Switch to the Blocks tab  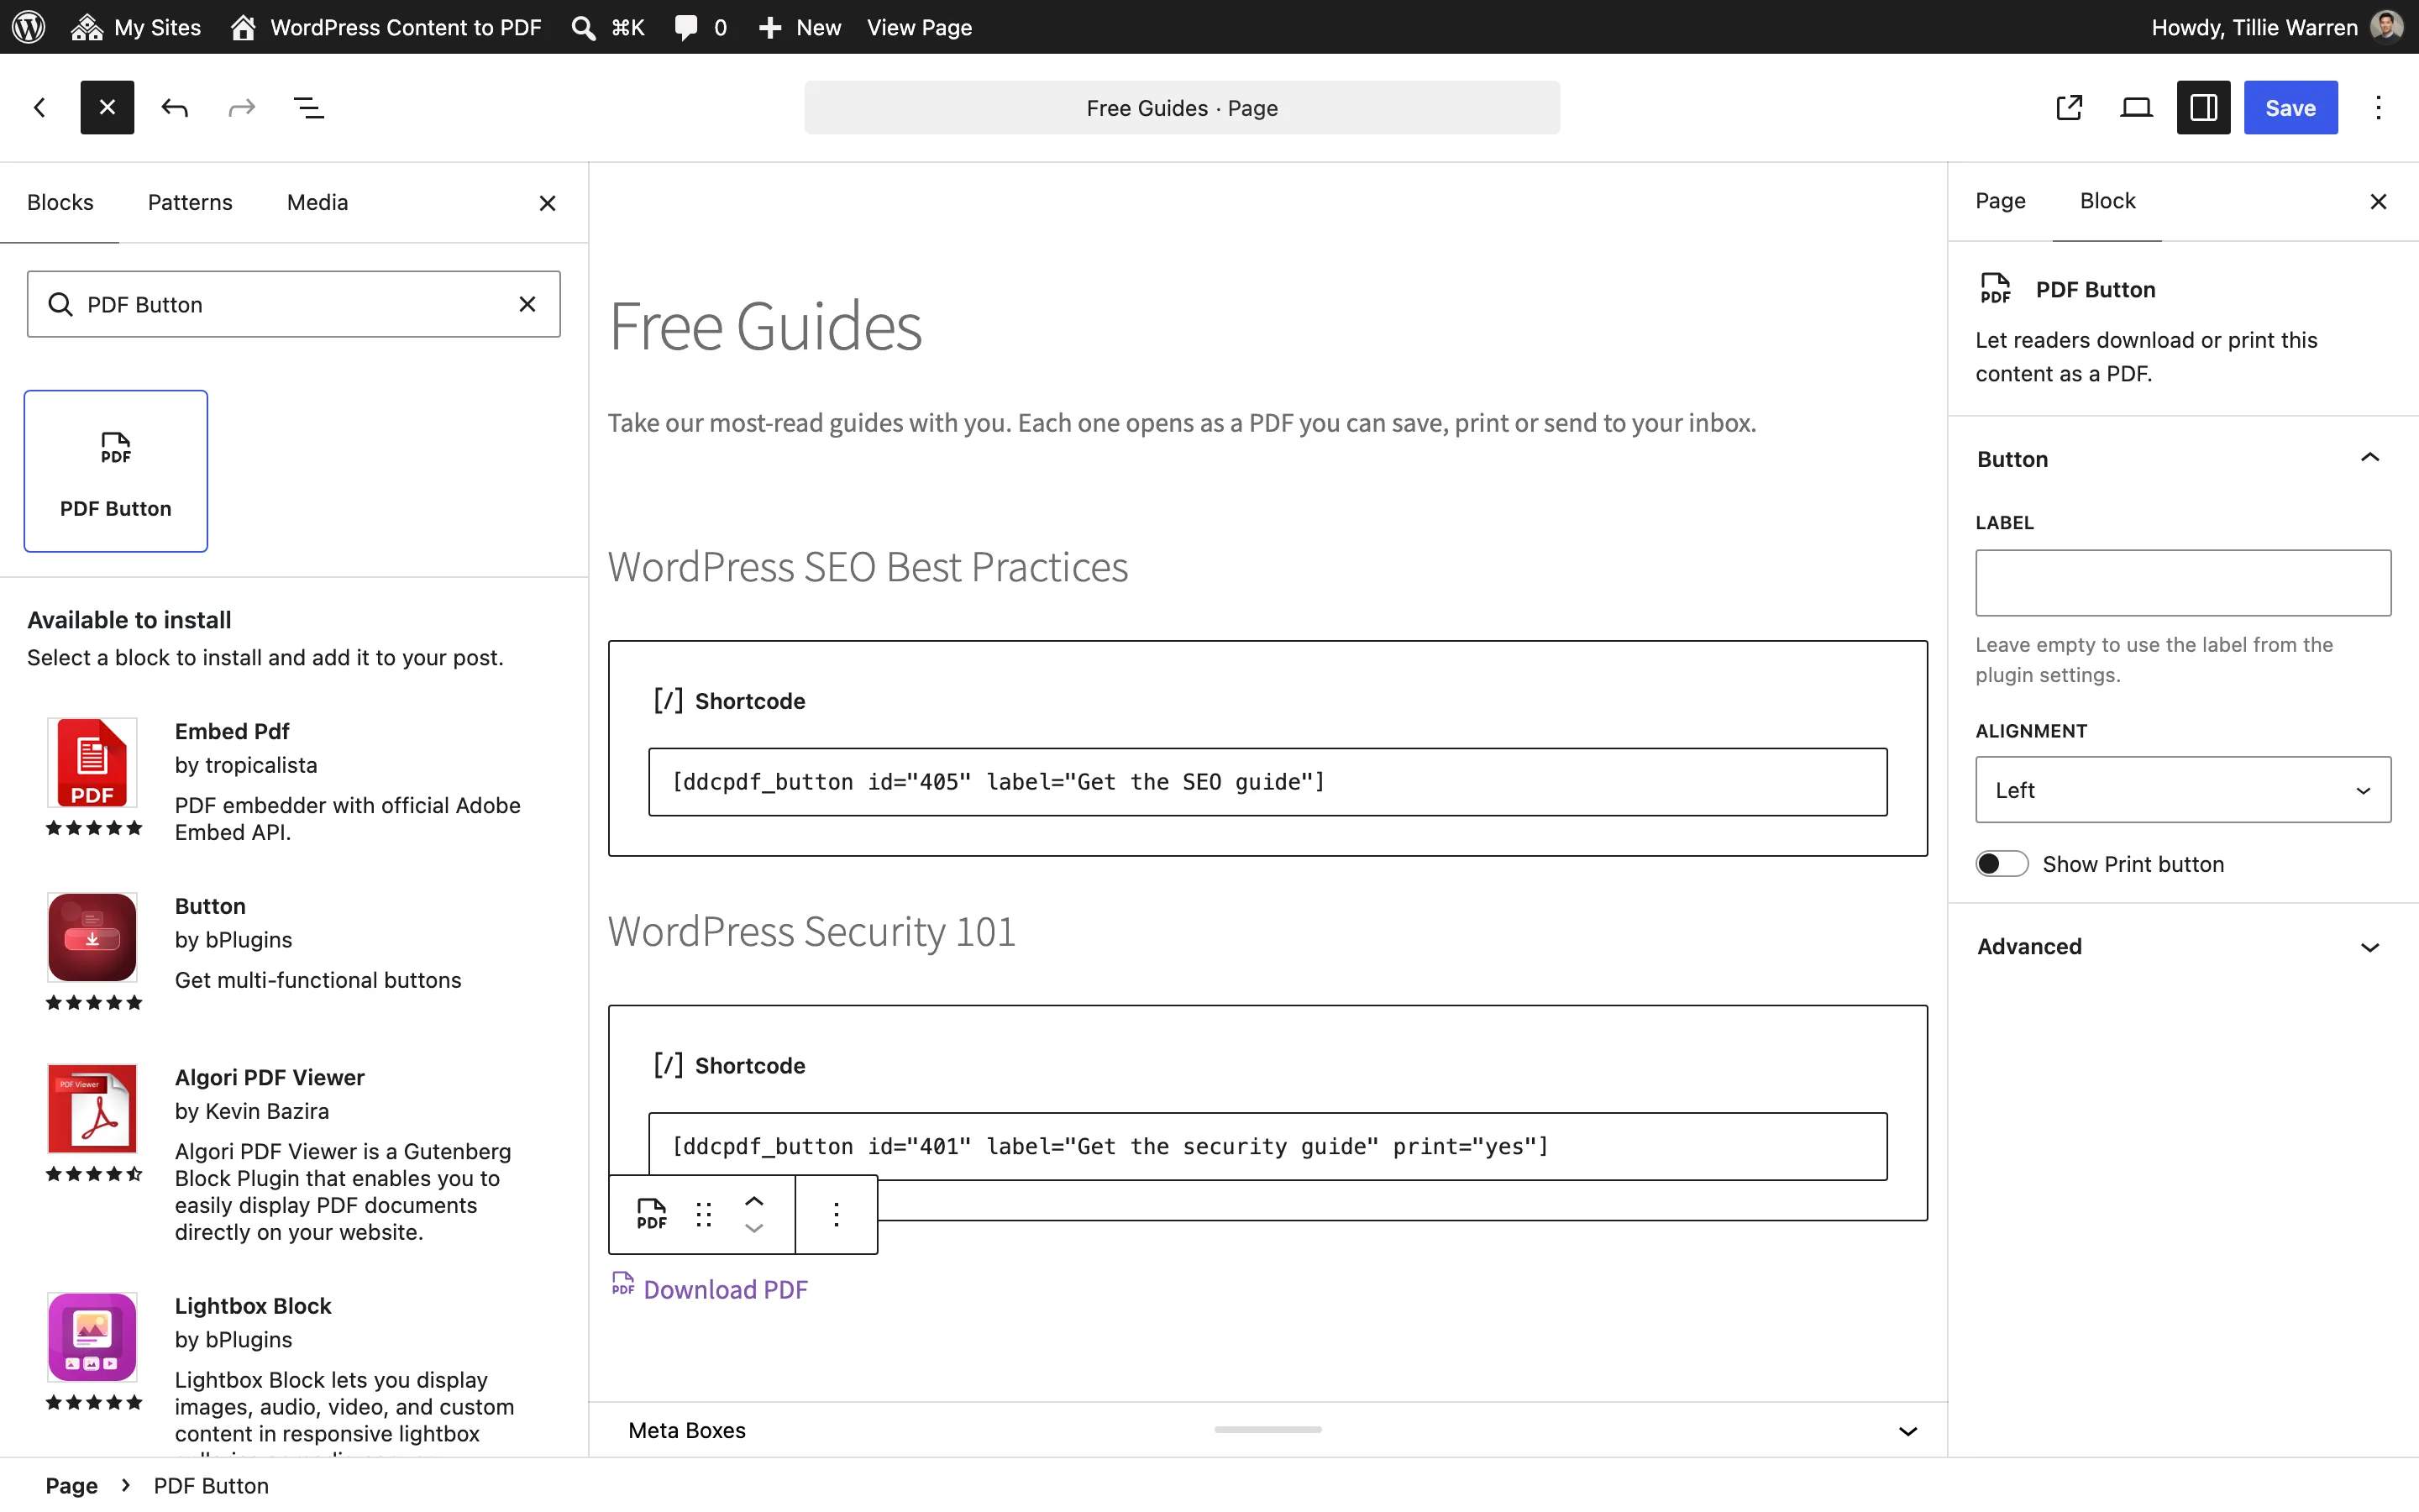[x=60, y=202]
